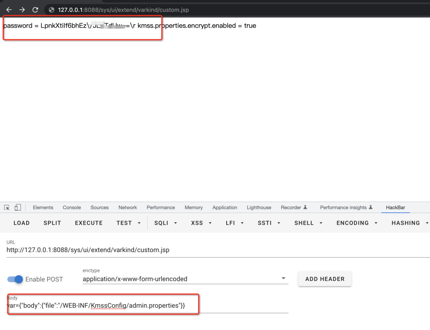This screenshot has height=330, width=430.
Task: Select the HackBar tab
Action: point(396,208)
